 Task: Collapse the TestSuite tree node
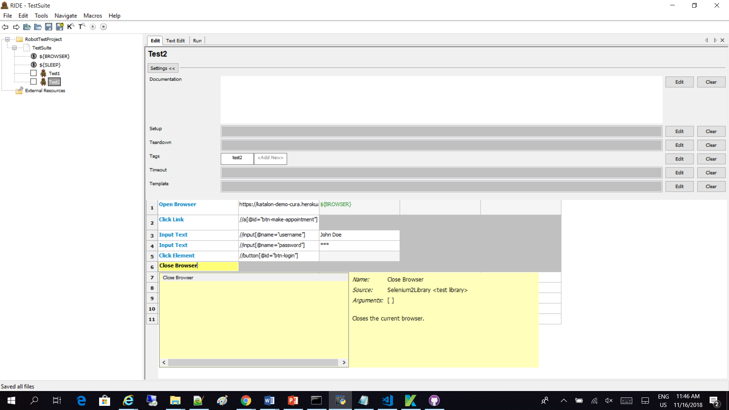coord(14,48)
